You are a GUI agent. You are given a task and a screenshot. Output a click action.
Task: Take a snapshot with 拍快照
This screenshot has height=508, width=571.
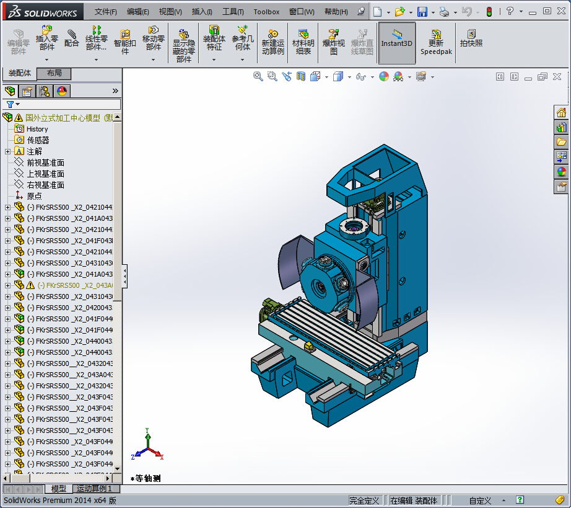pyautogui.click(x=471, y=38)
